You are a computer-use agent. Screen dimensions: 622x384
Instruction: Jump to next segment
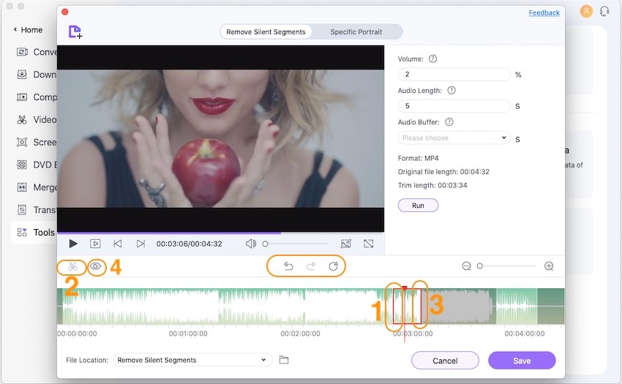[x=140, y=244]
